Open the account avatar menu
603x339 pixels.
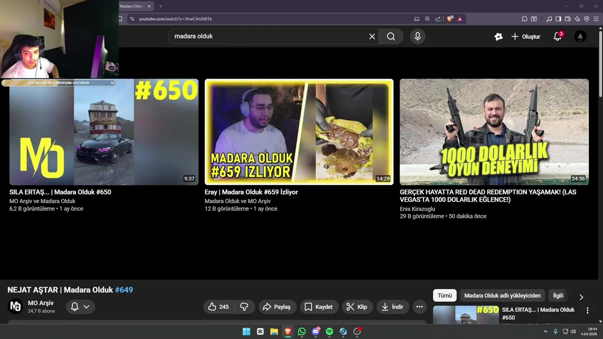580,36
